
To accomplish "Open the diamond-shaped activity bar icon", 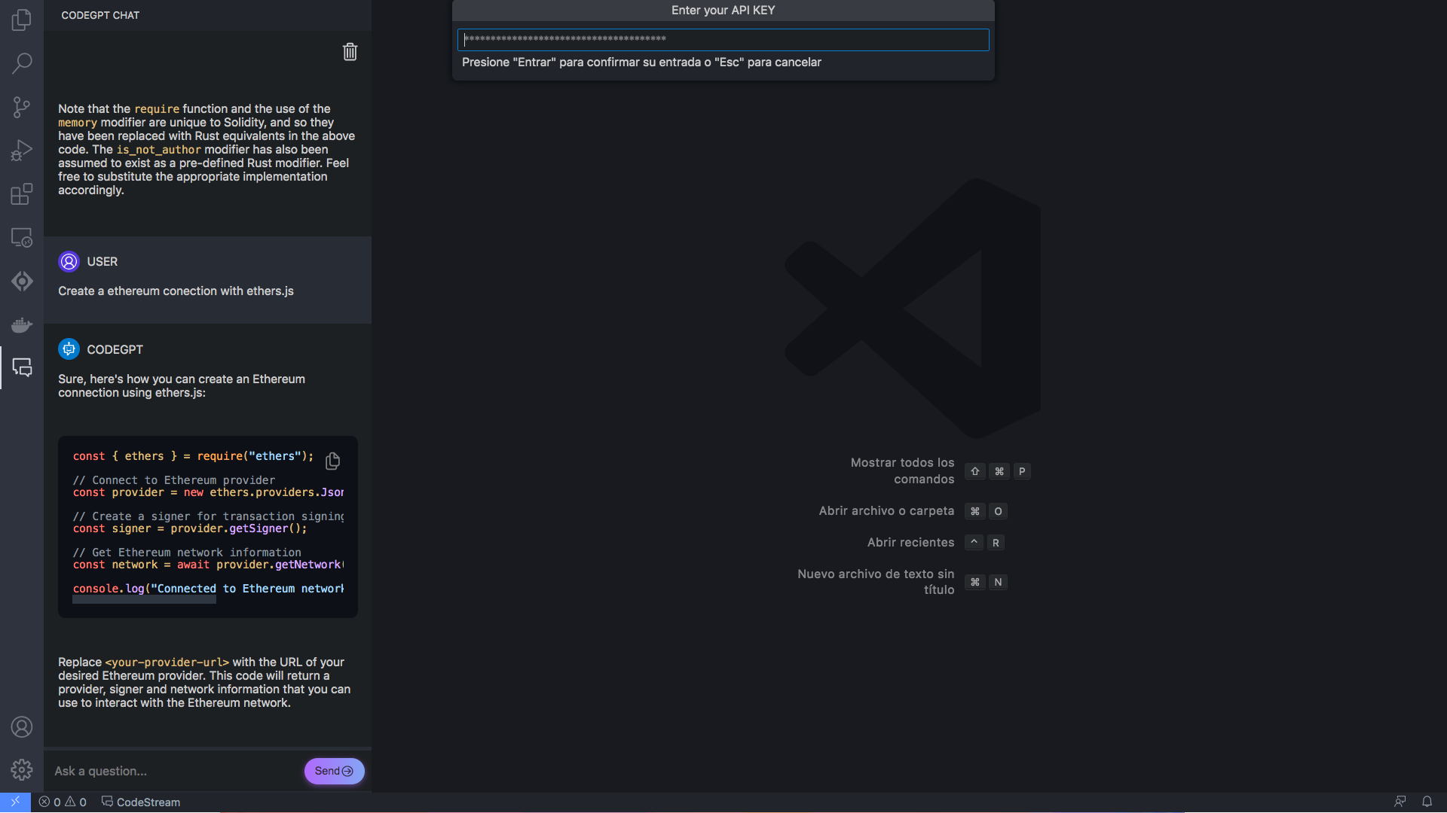I will click(x=22, y=282).
